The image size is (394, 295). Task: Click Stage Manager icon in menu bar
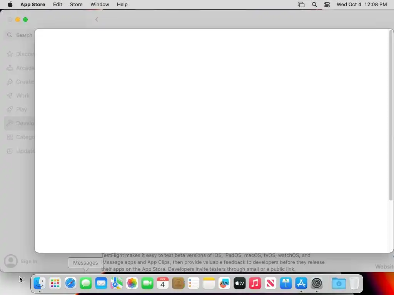coord(301,5)
